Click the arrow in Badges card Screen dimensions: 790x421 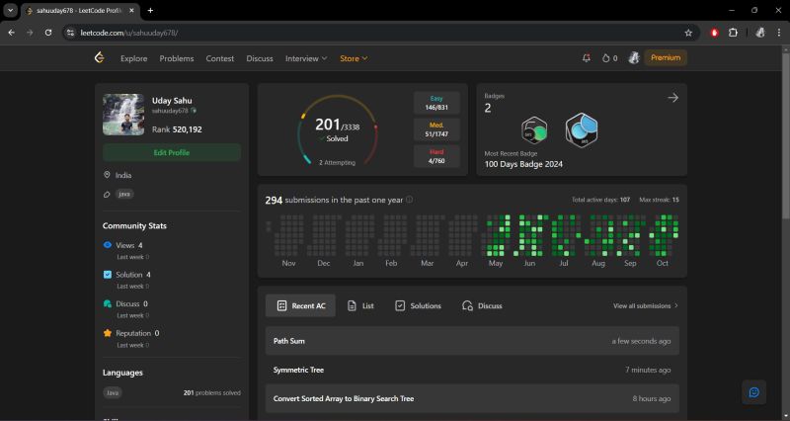tap(672, 97)
